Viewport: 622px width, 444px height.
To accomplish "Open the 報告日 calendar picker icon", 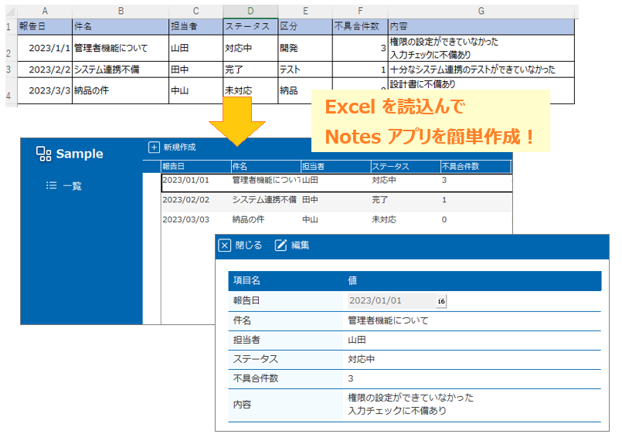I will 441,301.
